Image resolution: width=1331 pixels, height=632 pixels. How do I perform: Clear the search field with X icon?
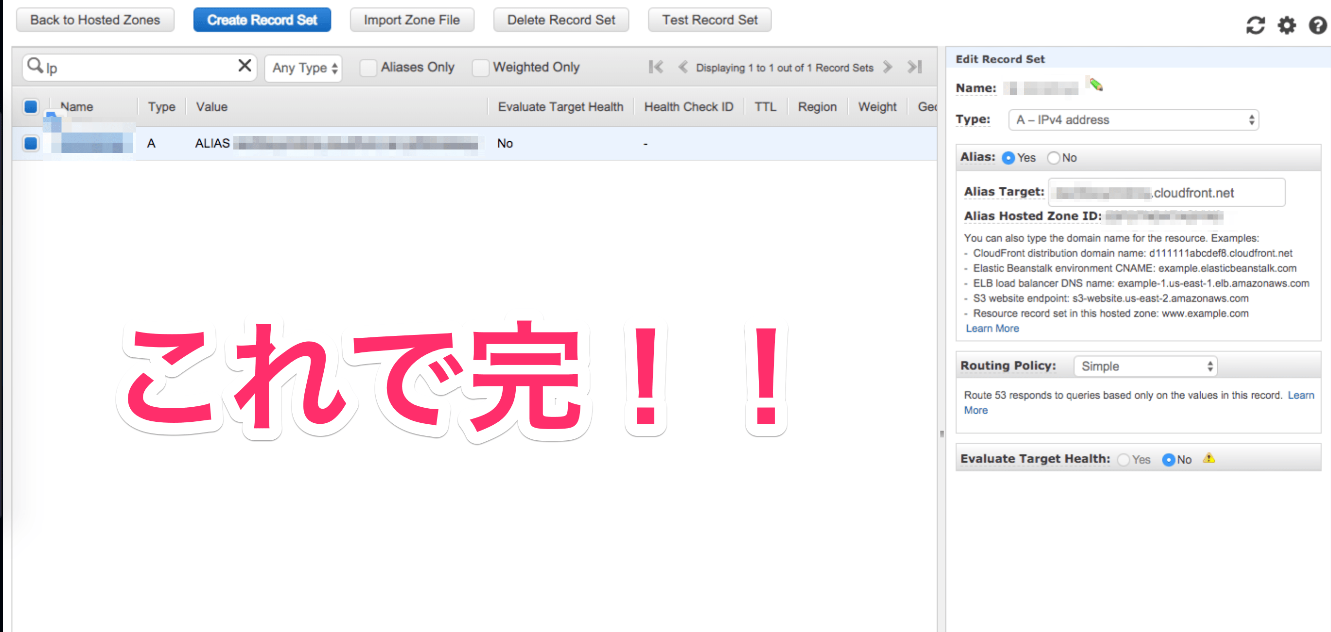pyautogui.click(x=245, y=66)
